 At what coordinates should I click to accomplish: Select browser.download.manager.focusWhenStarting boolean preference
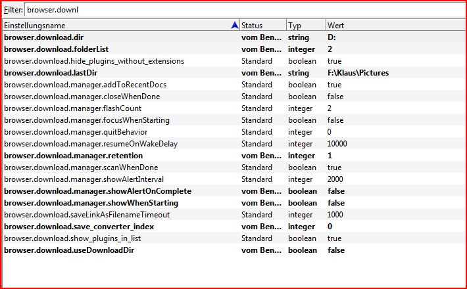(x=87, y=120)
